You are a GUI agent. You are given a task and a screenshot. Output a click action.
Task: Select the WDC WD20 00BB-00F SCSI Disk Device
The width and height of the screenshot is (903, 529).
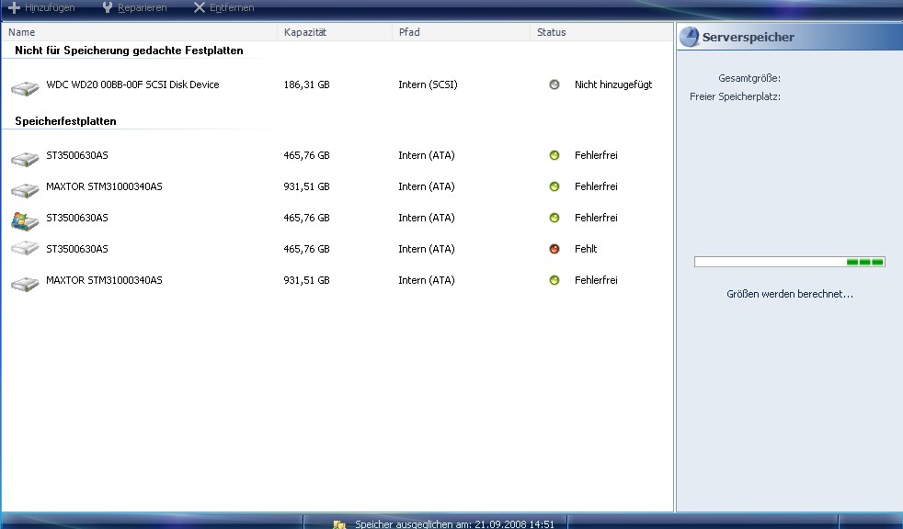tap(132, 84)
